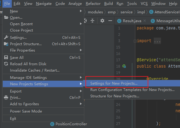Expand the New submenu arrow
Screen dimensions: 180x128
coord(81,11)
